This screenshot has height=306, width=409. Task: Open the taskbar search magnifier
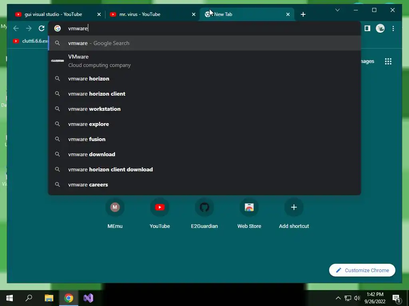click(x=29, y=298)
